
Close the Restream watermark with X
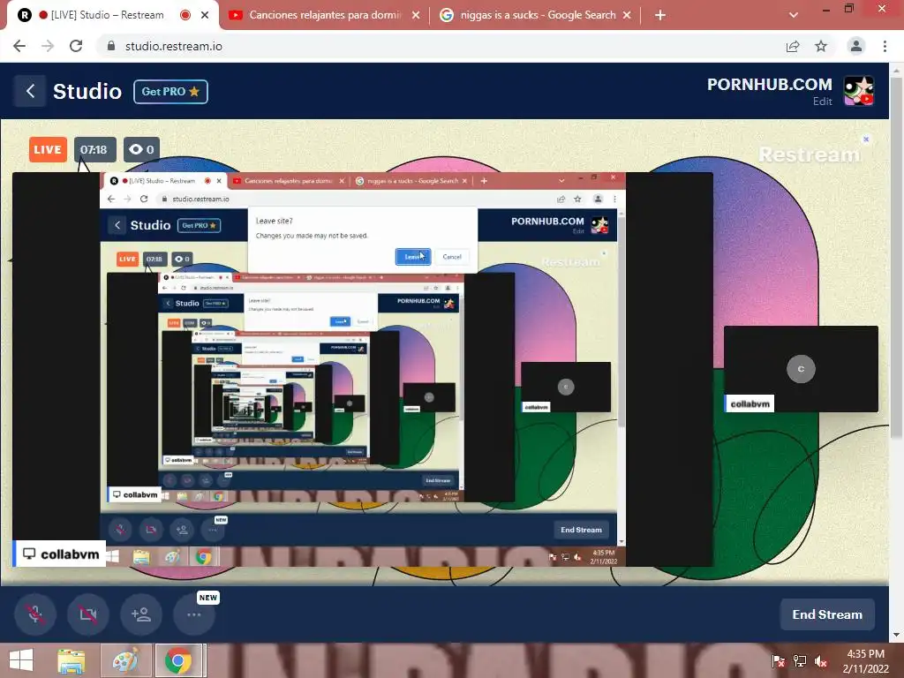pyautogui.click(x=866, y=139)
